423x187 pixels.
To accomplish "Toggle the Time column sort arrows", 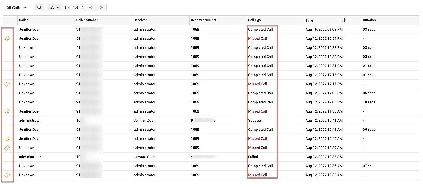I will coord(344,20).
